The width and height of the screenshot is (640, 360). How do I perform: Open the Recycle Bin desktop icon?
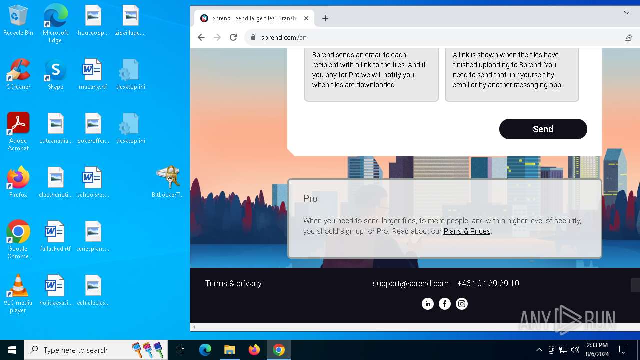pos(18,21)
